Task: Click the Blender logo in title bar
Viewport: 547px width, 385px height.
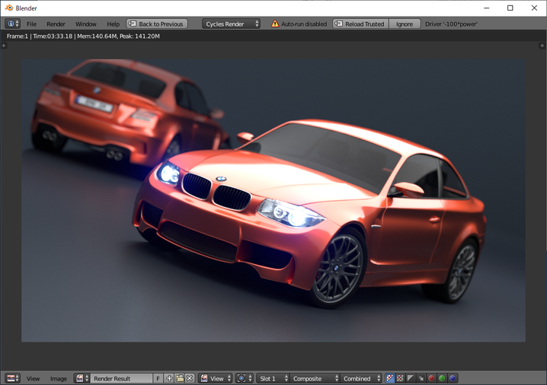Action: 8,8
